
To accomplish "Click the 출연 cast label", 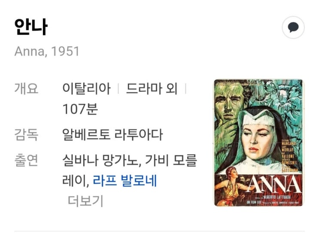I will click(26, 160).
